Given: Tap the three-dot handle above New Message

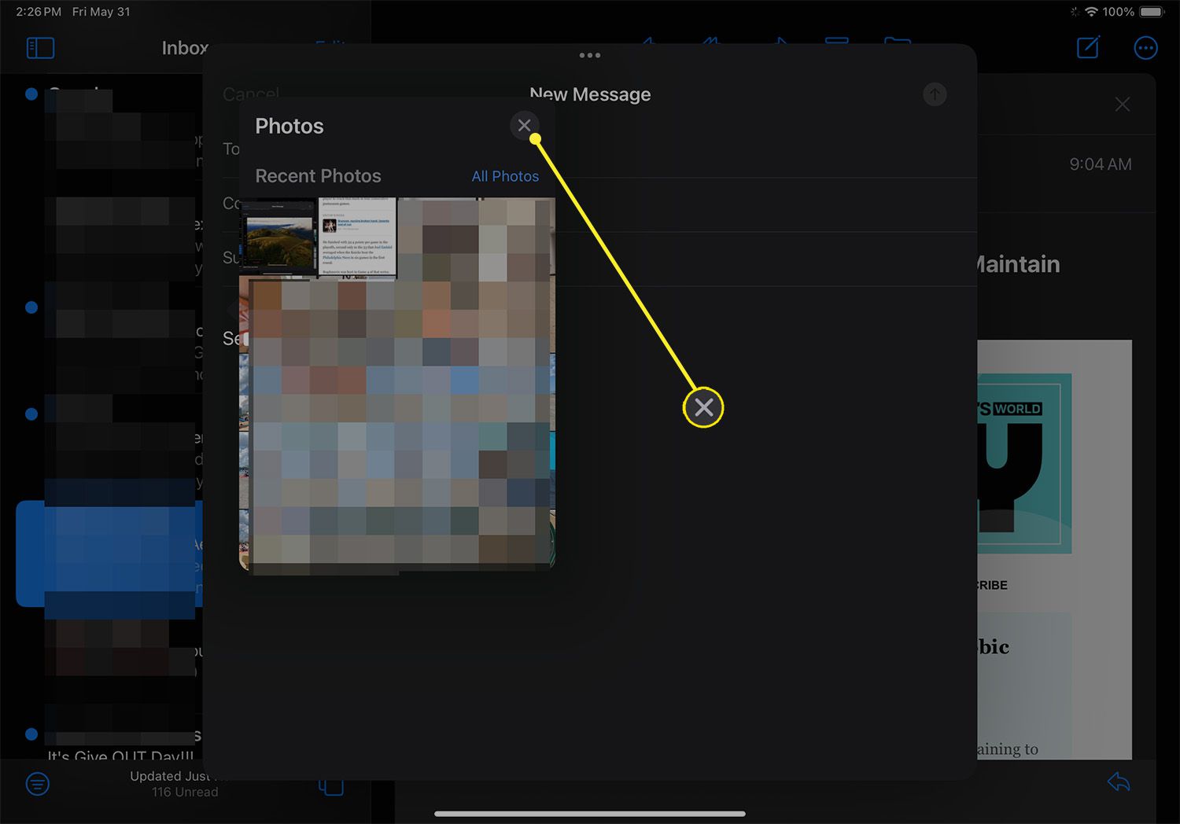Looking at the screenshot, I should coord(589,56).
